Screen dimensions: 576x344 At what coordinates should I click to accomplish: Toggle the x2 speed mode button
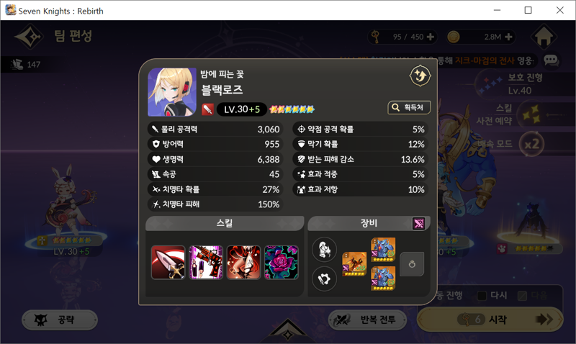tap(531, 144)
